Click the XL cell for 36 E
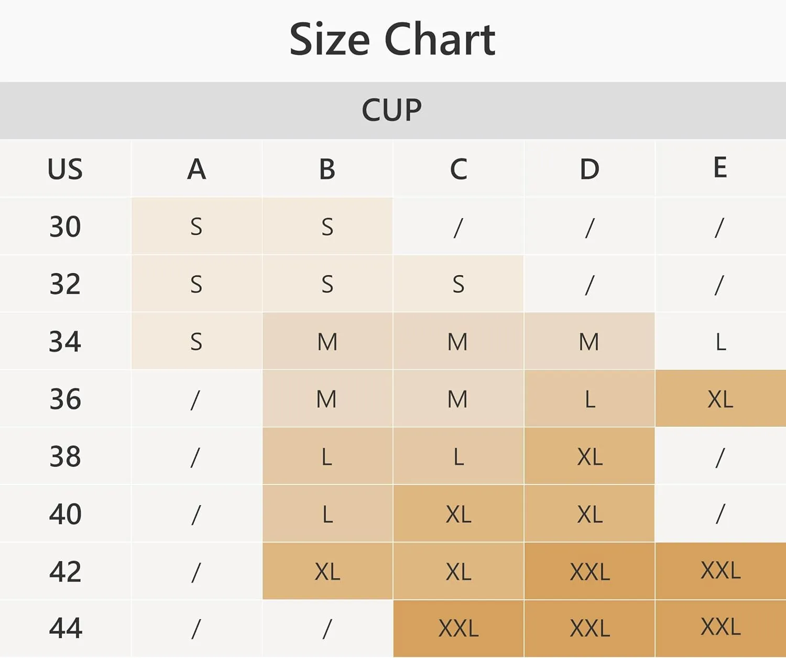 click(720, 398)
